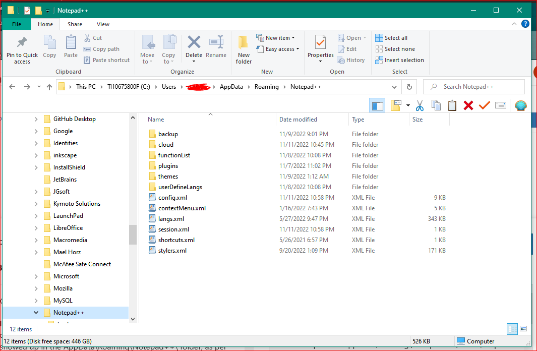Image resolution: width=537 pixels, height=351 pixels.
Task: Switch to large icons view layout
Action: (x=523, y=329)
